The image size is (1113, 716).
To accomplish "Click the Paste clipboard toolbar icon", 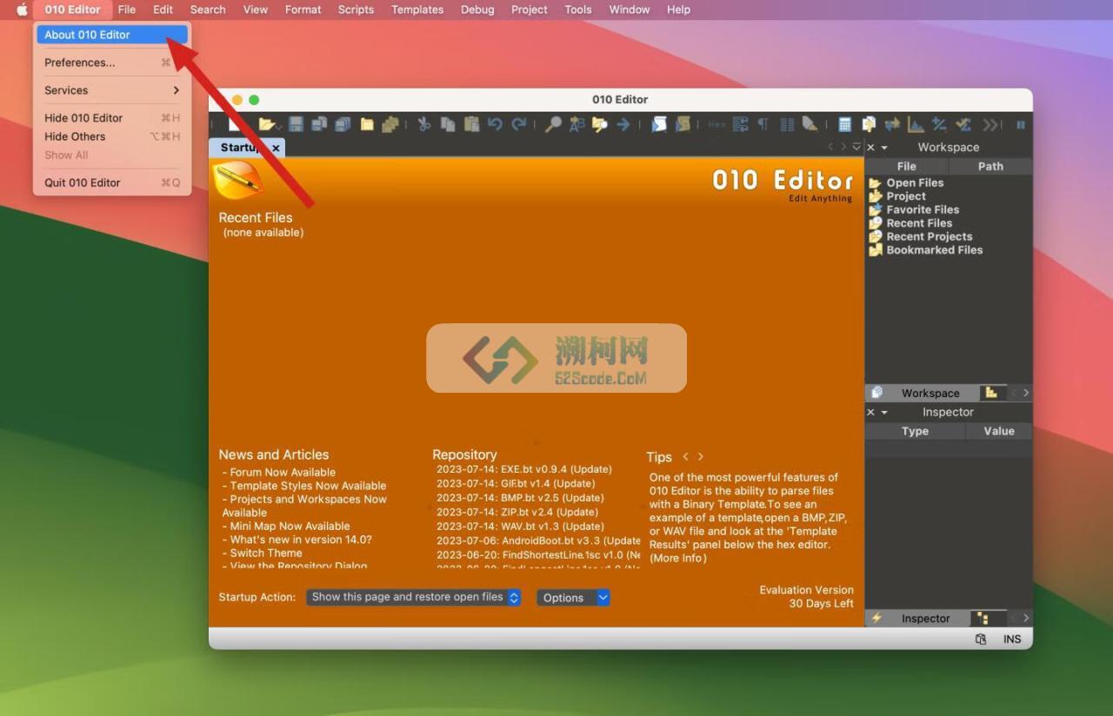I will click(x=471, y=124).
